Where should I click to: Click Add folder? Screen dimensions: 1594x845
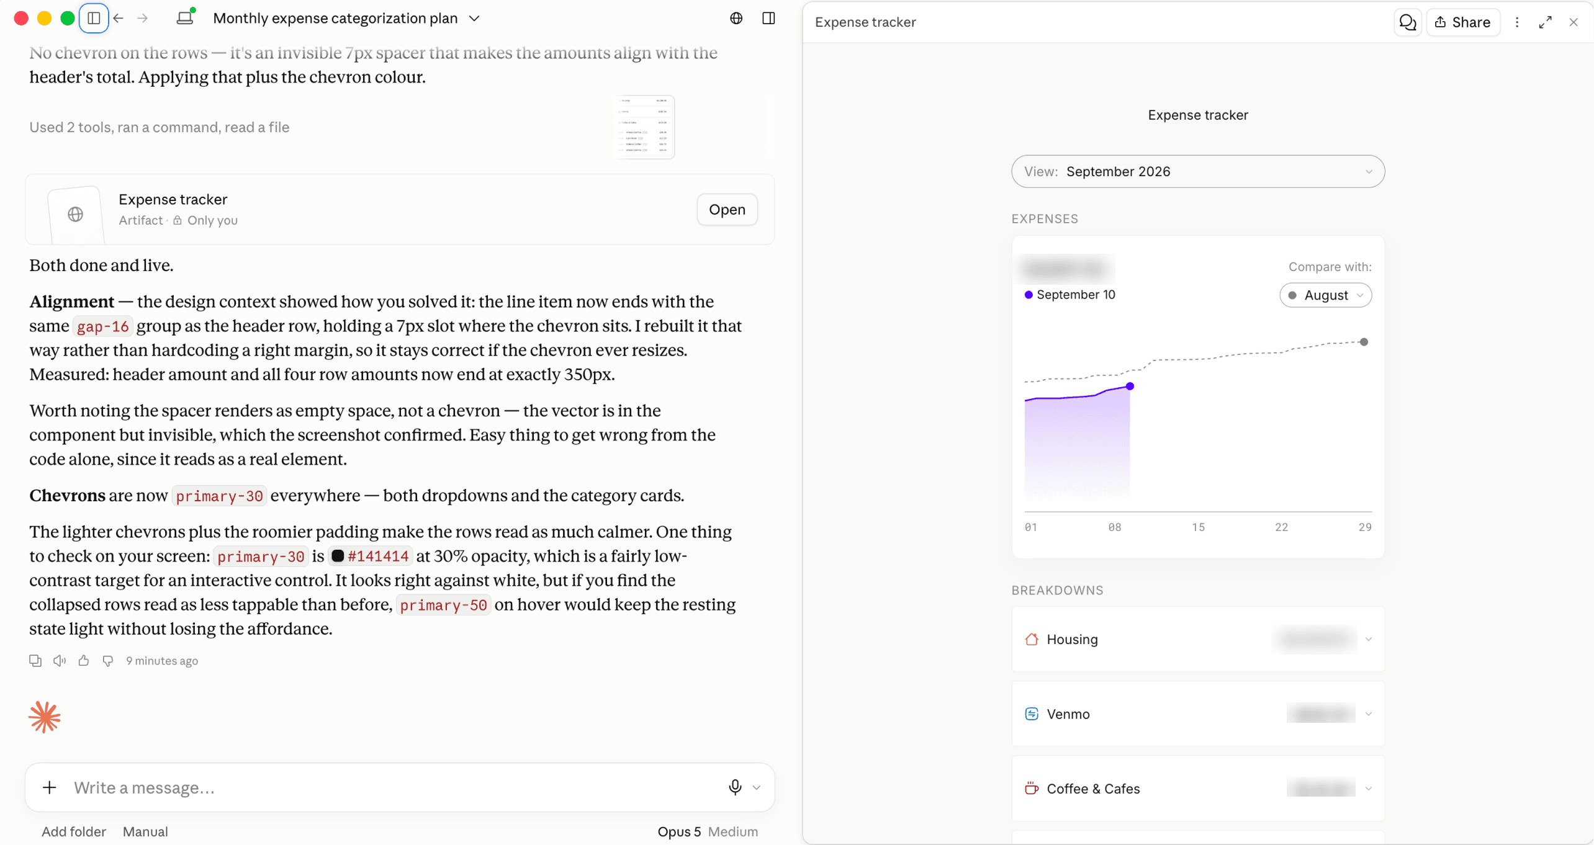[74, 831]
